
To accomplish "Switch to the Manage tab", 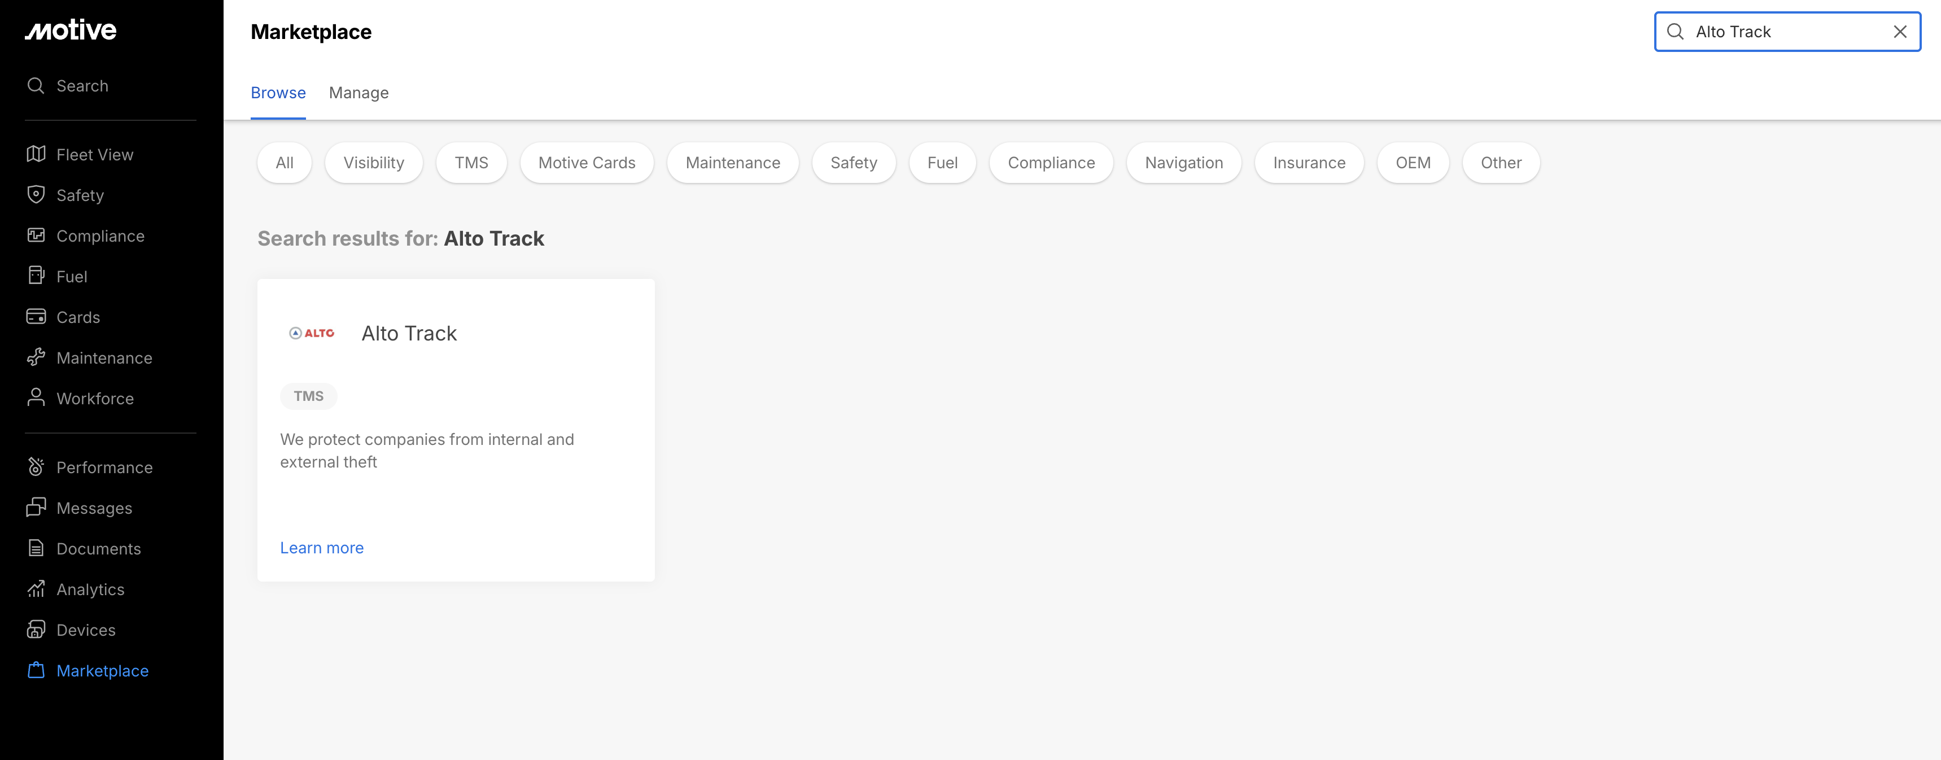I will 359,93.
